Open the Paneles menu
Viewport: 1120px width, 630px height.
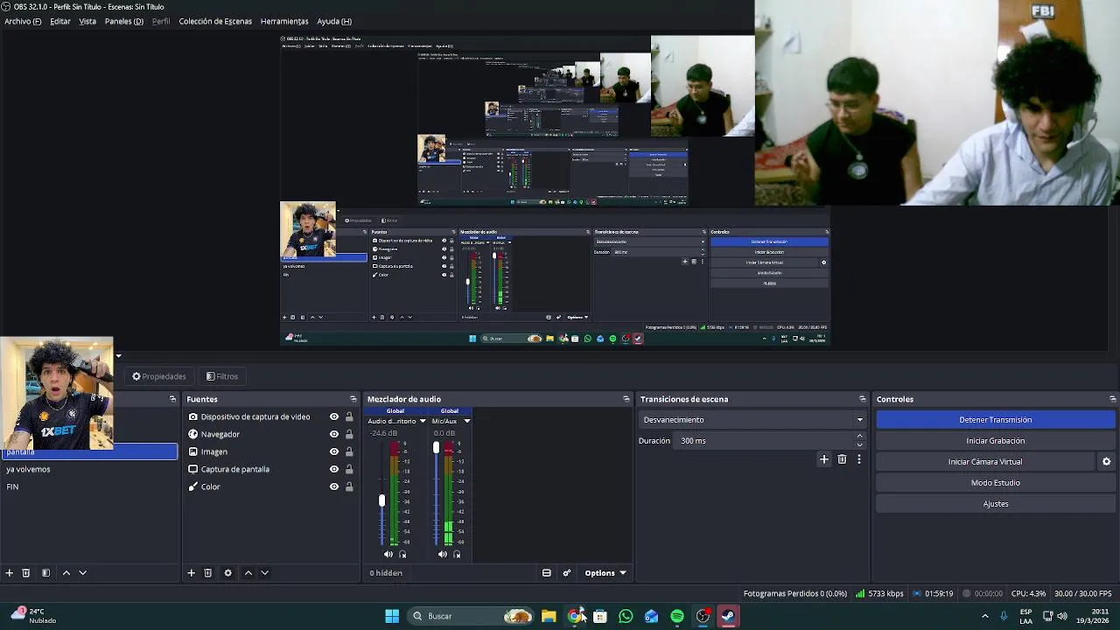pyautogui.click(x=124, y=21)
